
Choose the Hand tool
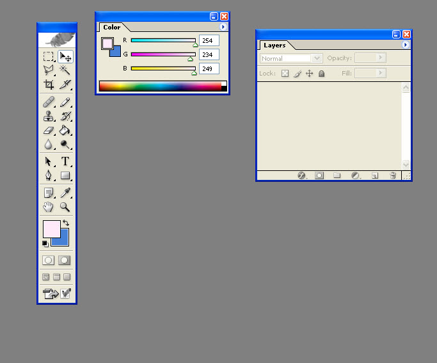click(x=48, y=207)
